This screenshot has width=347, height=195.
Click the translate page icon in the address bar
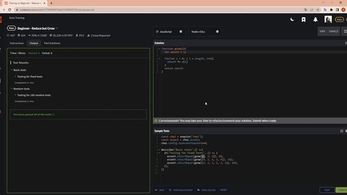click(306, 10)
